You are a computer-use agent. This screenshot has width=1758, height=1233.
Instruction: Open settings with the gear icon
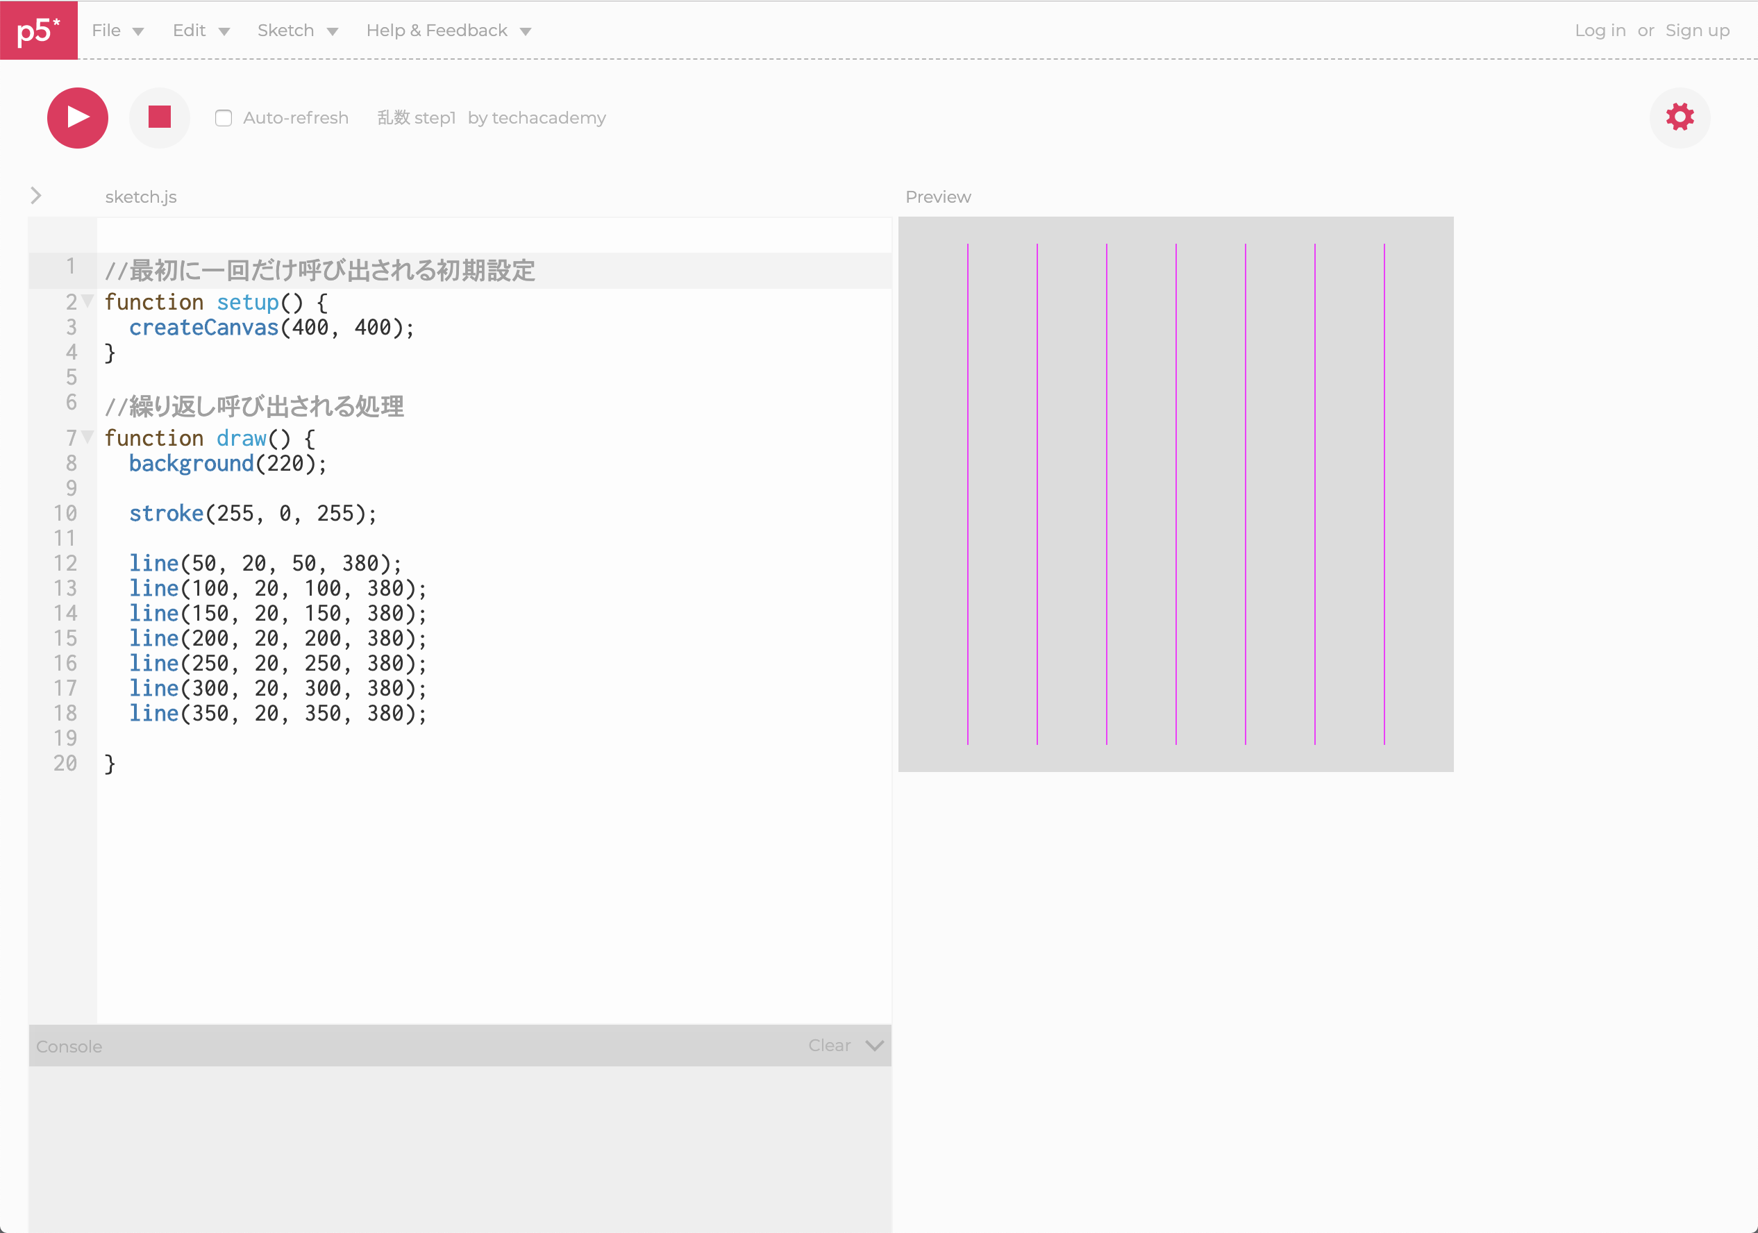click(x=1679, y=117)
